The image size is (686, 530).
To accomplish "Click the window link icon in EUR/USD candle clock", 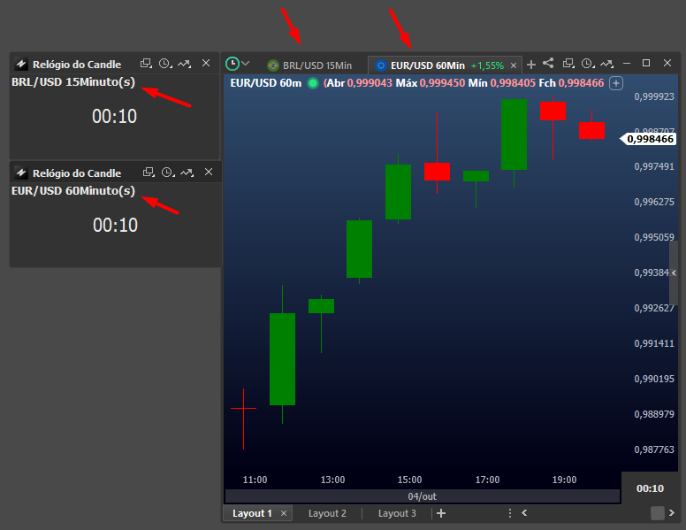I will pos(148,173).
